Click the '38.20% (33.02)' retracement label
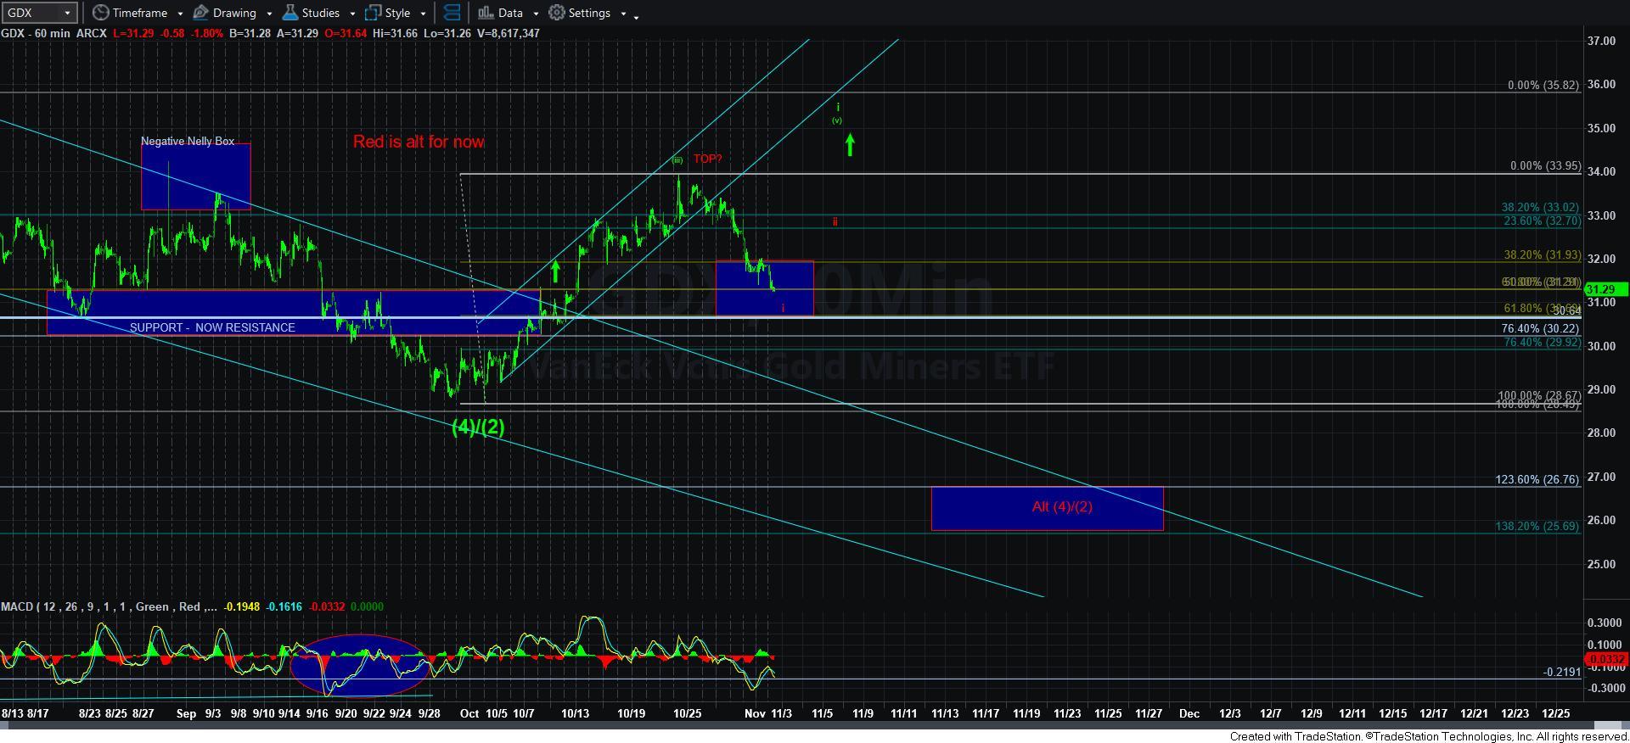This screenshot has height=743, width=1630. click(1540, 207)
